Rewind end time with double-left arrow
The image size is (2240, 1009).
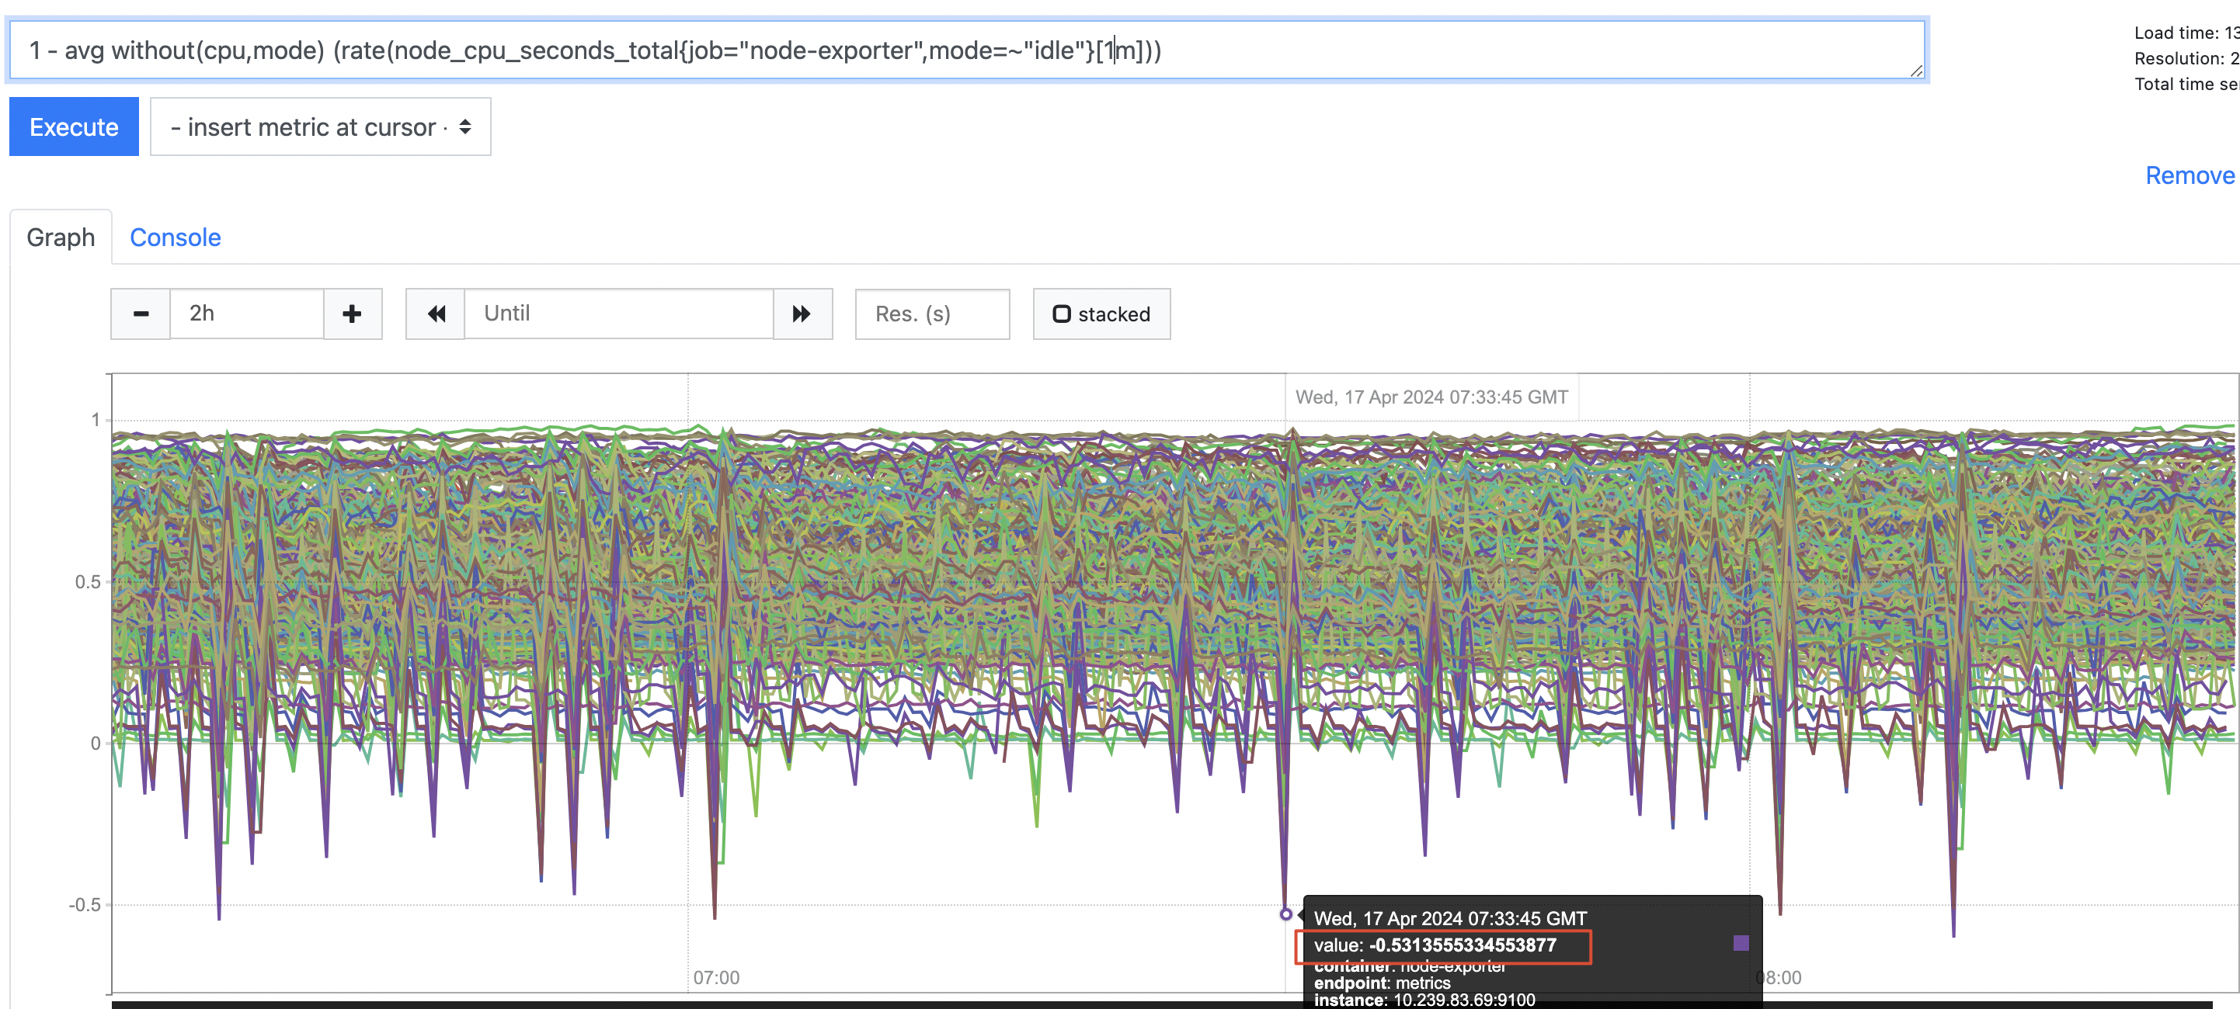(436, 314)
